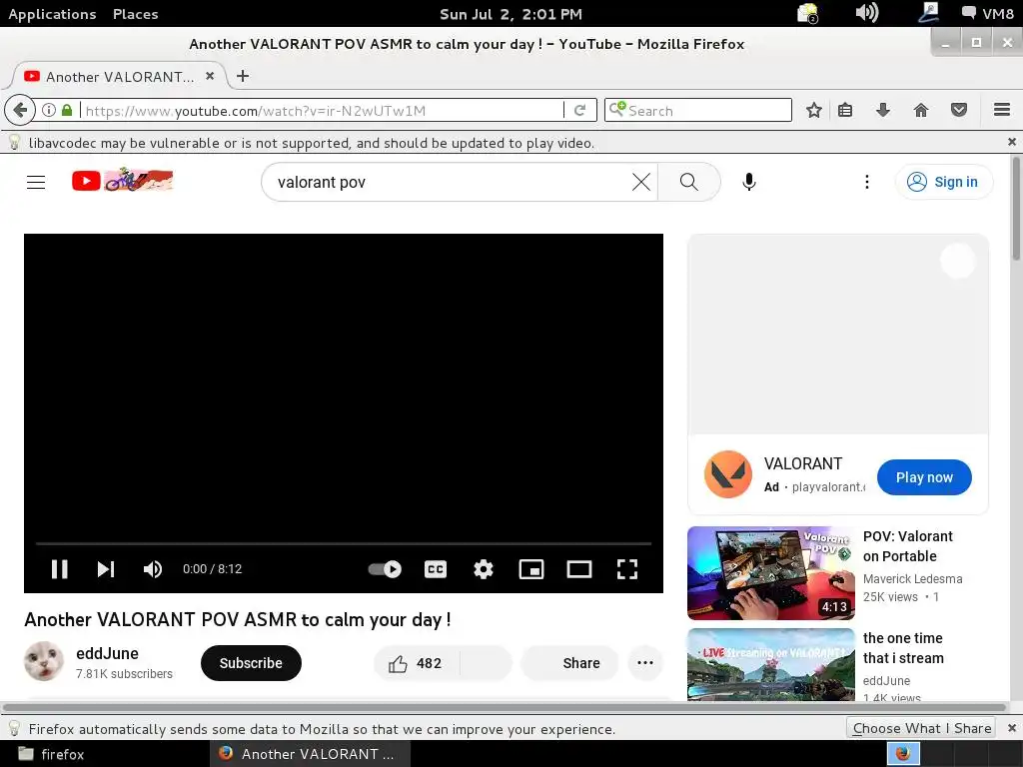Viewport: 1023px width, 767px height.
Task: Close the 'Another VALORANT...' tab
Action: pyautogui.click(x=210, y=76)
